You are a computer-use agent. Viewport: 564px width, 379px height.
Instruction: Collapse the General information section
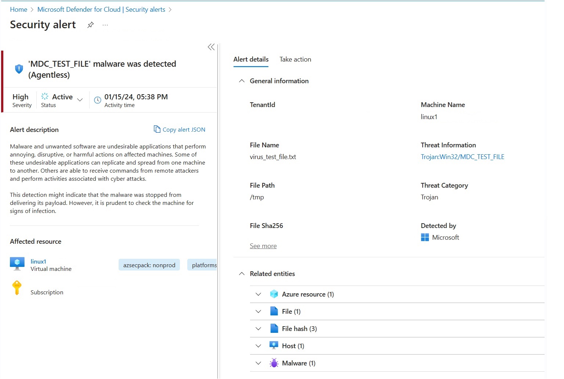tap(242, 81)
